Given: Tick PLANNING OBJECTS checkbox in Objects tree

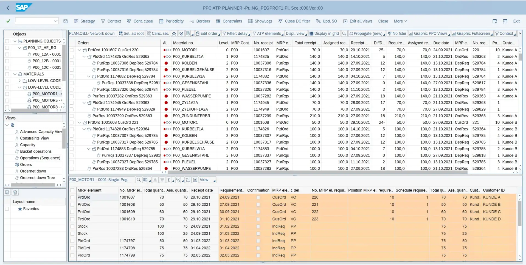Looking at the screenshot, I should [x=7, y=41].
